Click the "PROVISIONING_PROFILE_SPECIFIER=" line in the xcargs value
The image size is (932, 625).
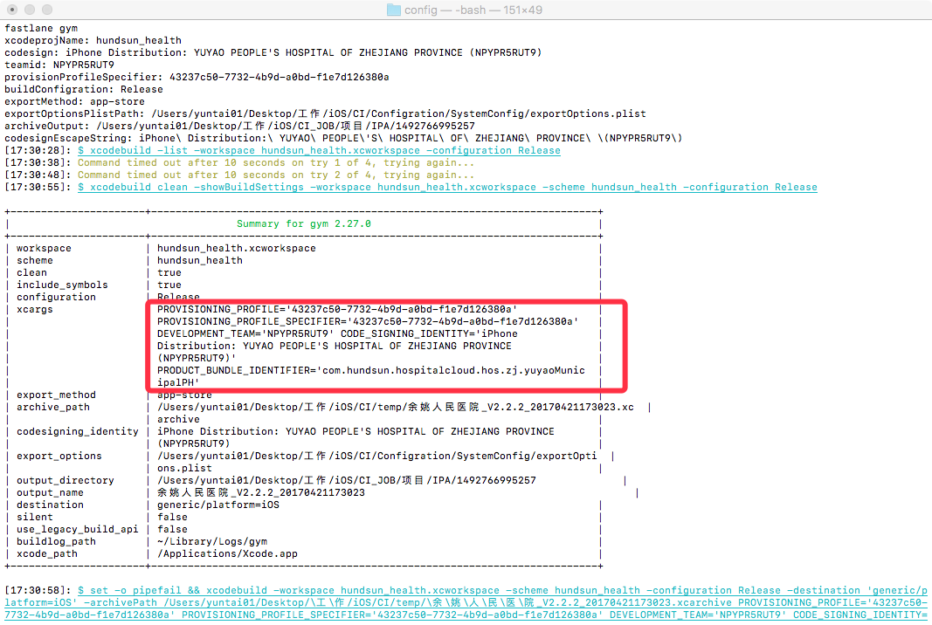(368, 321)
